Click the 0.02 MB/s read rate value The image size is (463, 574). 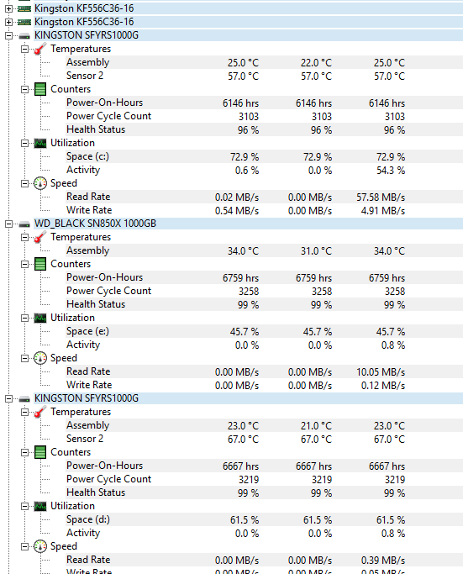(237, 197)
